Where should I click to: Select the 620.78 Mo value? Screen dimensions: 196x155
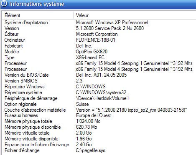click(x=87, y=127)
